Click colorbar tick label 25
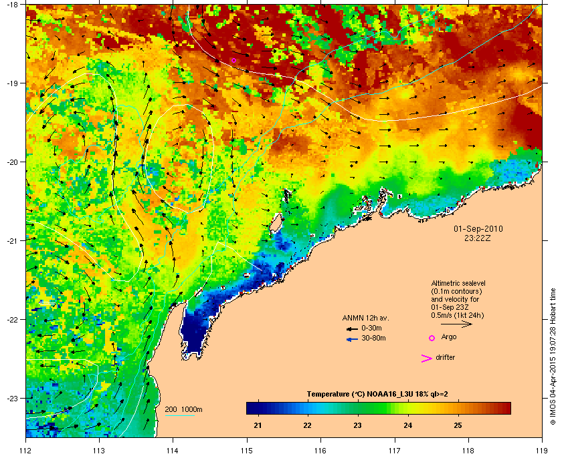 tap(458, 426)
